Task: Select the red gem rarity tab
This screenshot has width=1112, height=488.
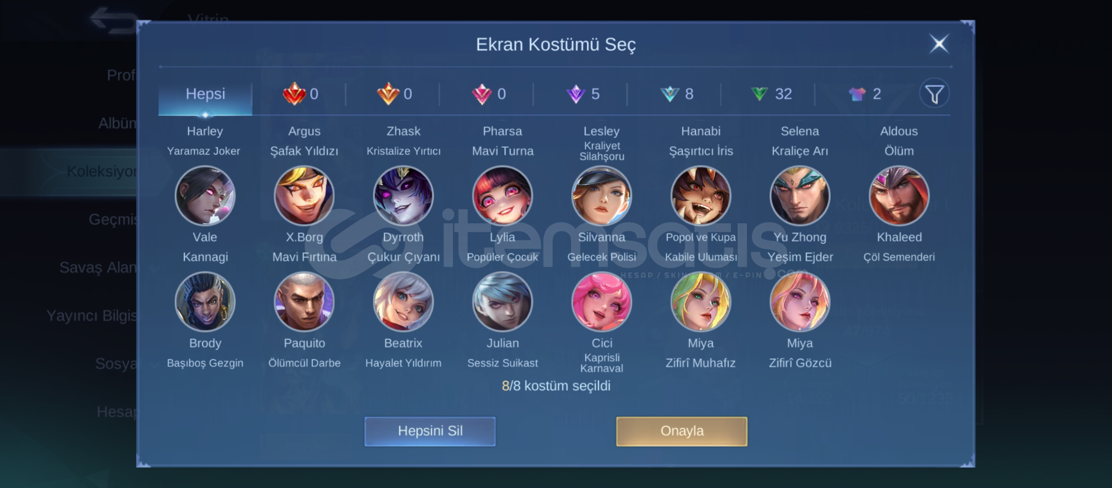Action: [x=300, y=94]
